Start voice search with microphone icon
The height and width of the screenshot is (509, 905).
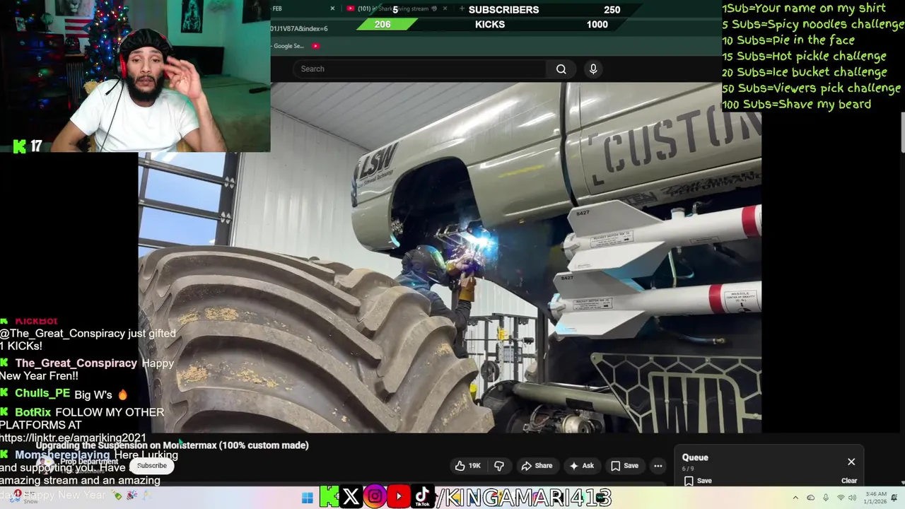click(x=593, y=69)
